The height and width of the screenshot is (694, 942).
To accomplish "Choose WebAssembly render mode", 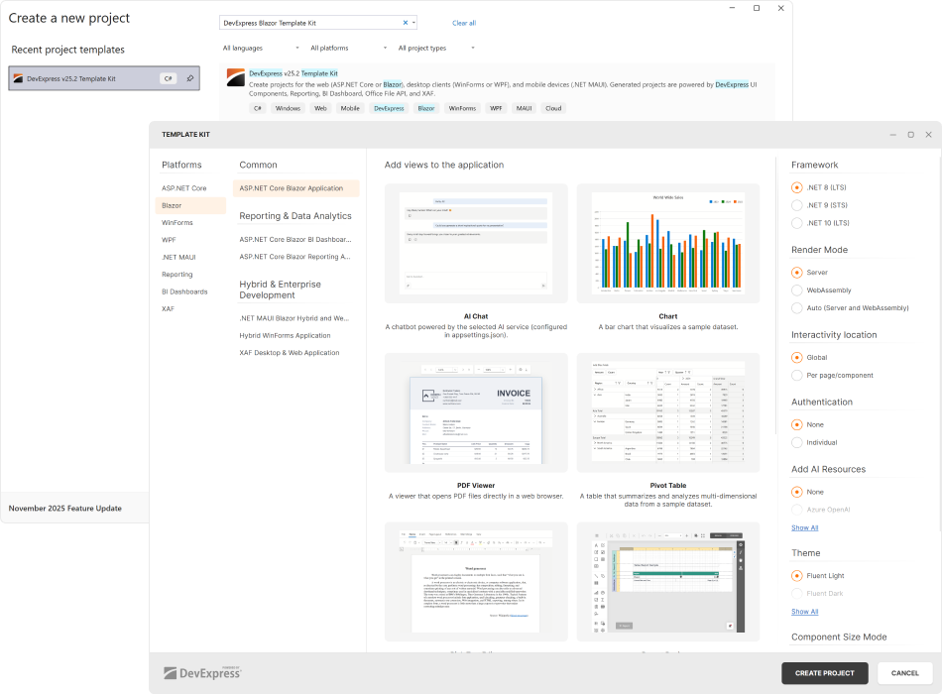I will (797, 290).
